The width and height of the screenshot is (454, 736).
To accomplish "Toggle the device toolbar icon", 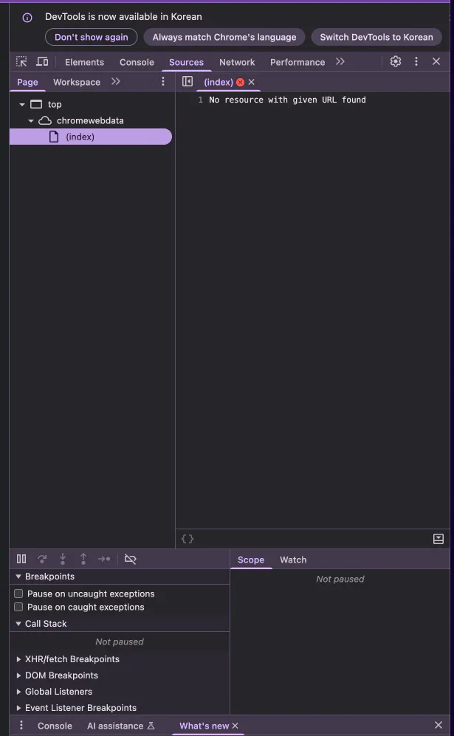I will [42, 61].
